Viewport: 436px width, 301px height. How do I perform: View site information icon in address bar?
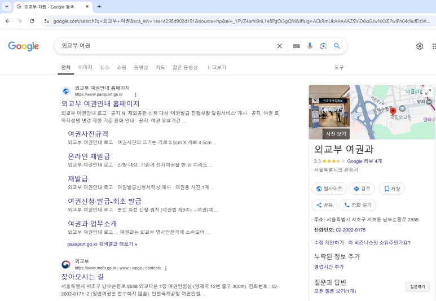[x=46, y=21]
